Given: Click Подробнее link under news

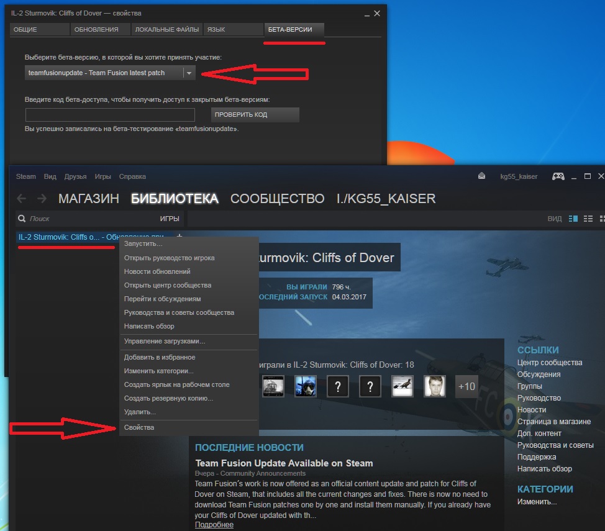Looking at the screenshot, I should tap(214, 525).
